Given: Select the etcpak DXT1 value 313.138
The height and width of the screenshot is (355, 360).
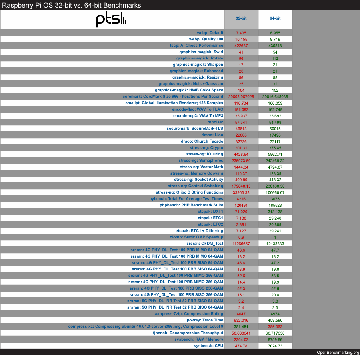Looking at the screenshot, I should [275, 212].
